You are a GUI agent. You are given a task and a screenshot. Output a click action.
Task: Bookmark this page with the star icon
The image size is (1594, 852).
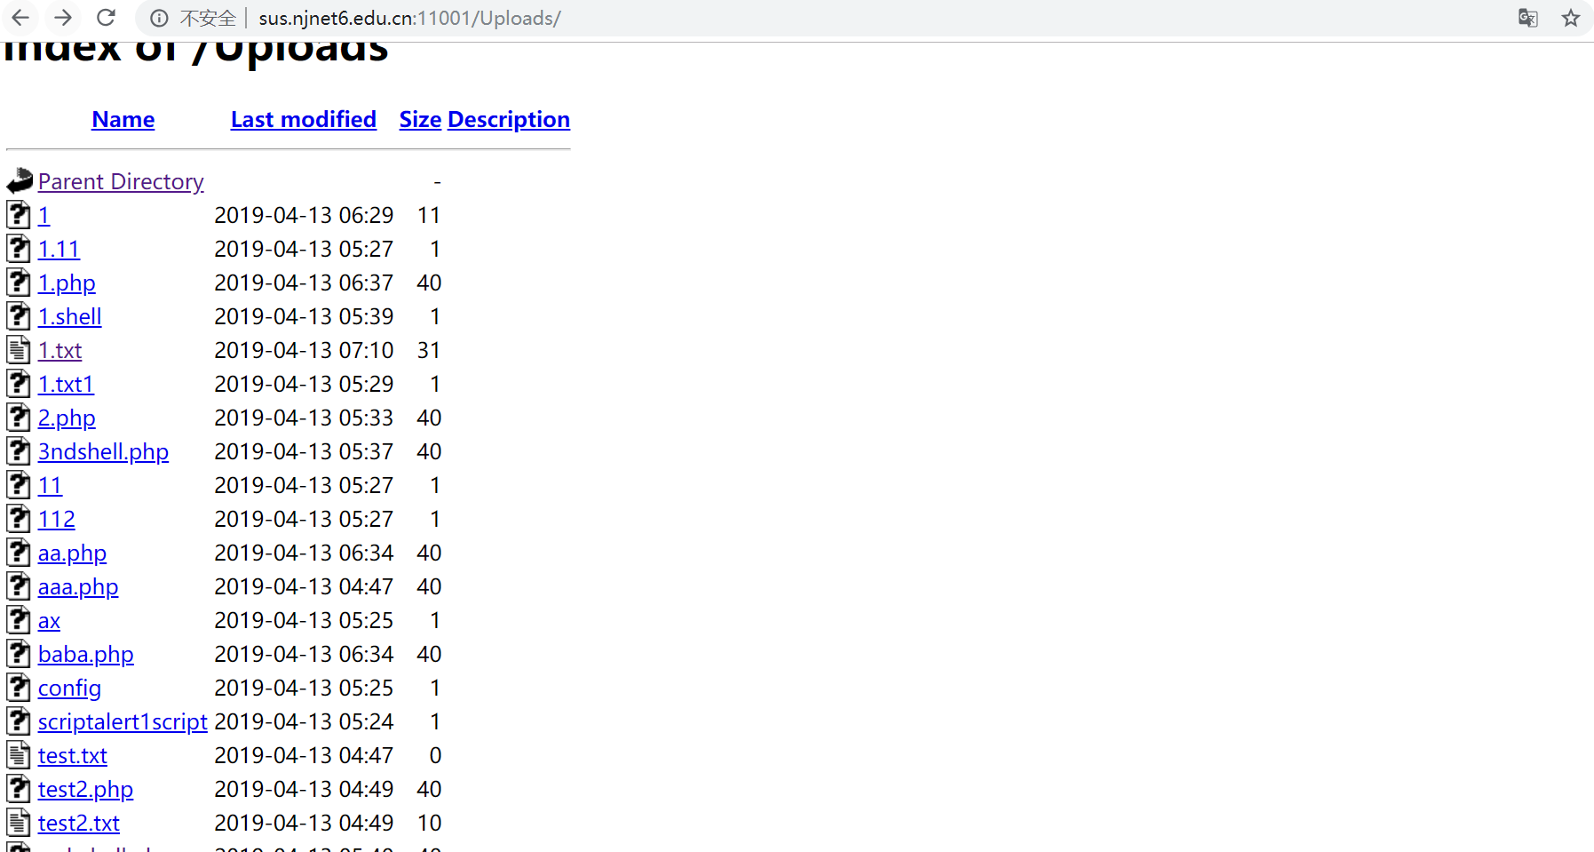pos(1571,18)
